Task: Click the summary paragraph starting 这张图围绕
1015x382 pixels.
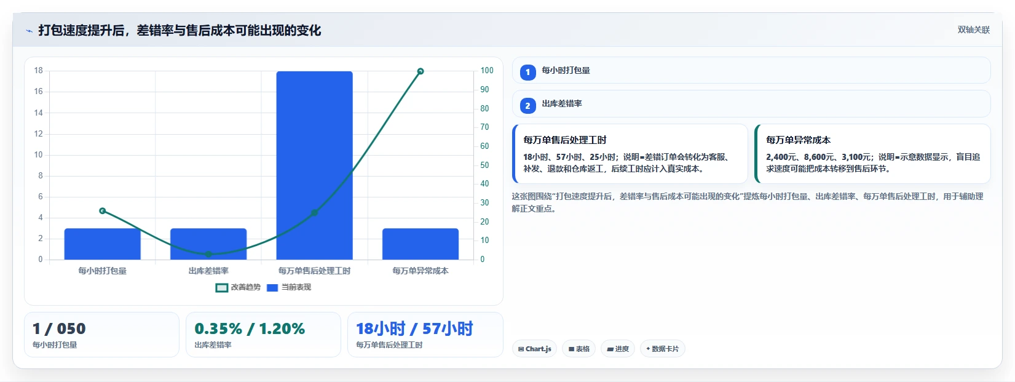Action: pos(748,202)
